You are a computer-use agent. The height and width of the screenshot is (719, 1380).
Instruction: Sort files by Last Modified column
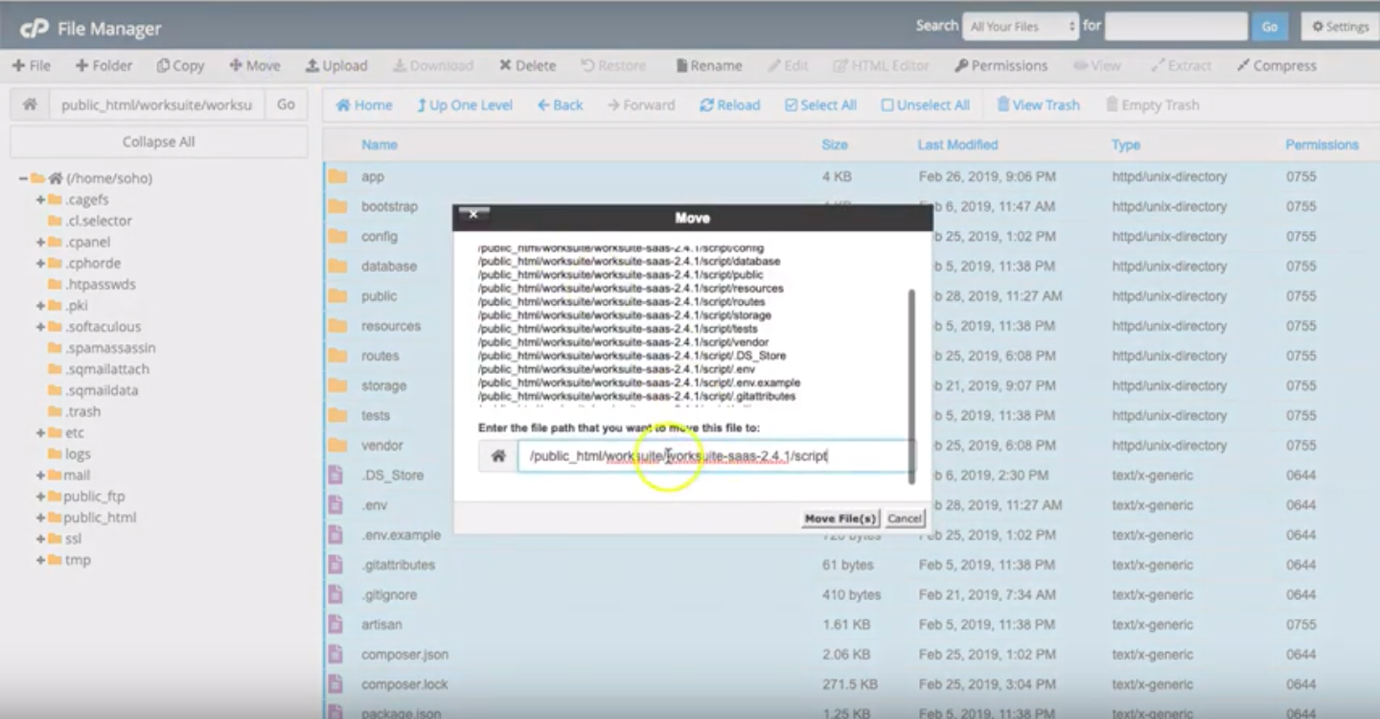957,145
